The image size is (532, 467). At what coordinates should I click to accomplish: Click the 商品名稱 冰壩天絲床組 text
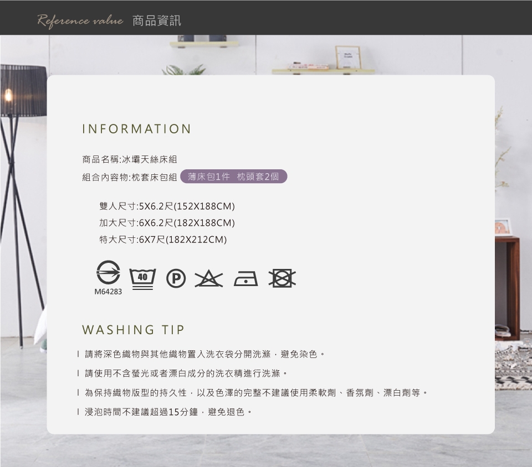130,159
